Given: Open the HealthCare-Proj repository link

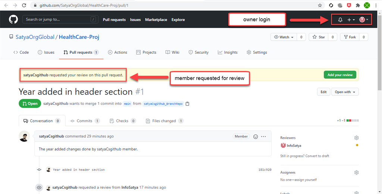Looking at the screenshot, I should tap(79, 37).
